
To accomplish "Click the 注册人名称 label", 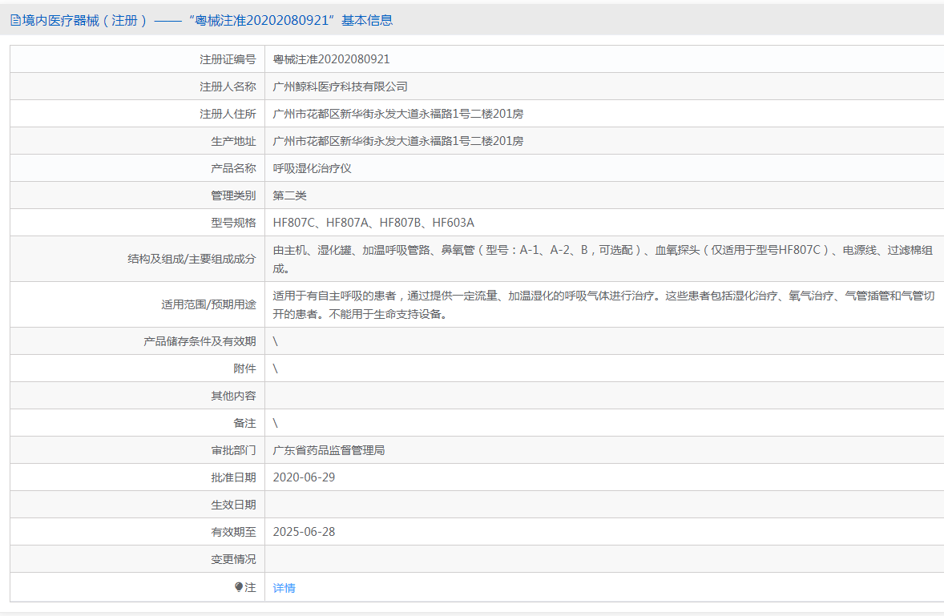I will pos(228,87).
